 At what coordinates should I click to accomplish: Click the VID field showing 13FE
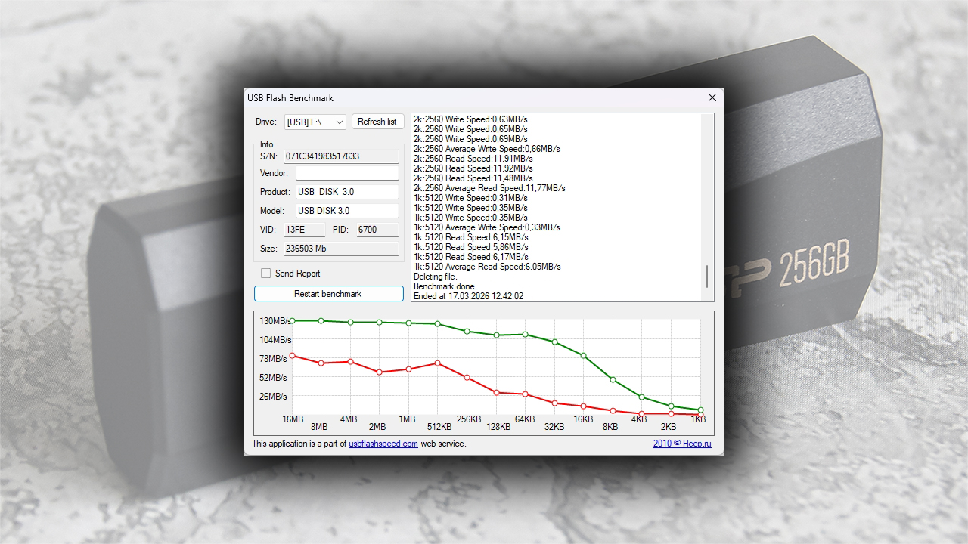pos(305,230)
